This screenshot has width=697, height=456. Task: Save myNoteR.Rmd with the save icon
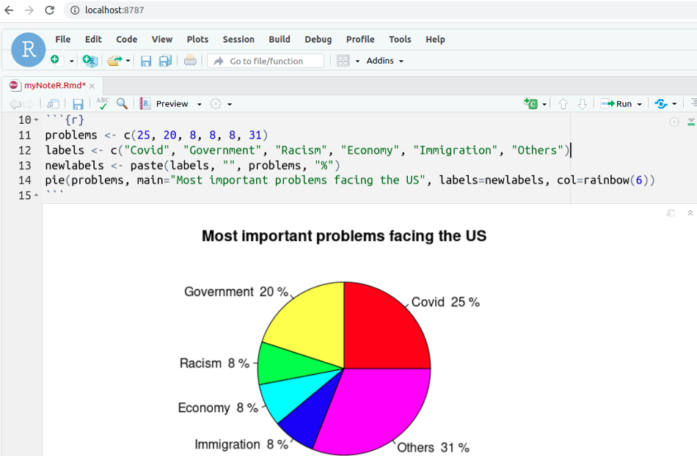click(x=77, y=103)
